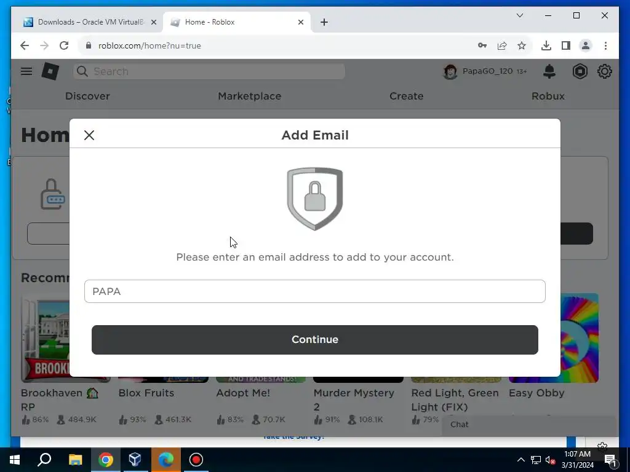This screenshot has width=630, height=472.
Task: Open VirtualBox from the taskbar
Action: pyautogui.click(x=135, y=460)
